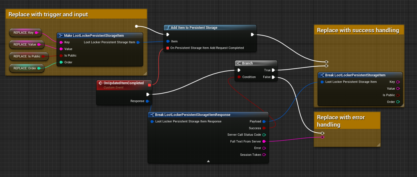417x177 pixels.
Task: Click the Response output pin on custom event
Action: coord(147,101)
